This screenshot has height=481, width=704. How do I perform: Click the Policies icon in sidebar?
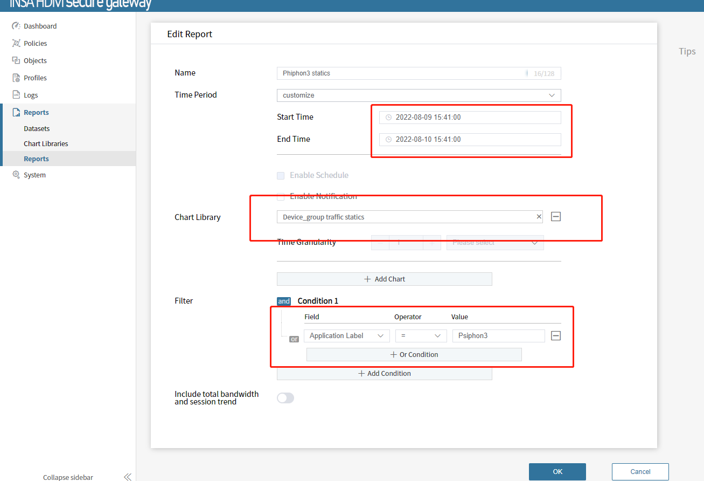[16, 43]
